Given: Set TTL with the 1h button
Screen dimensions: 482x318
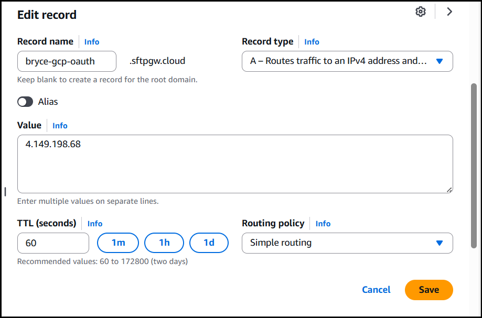Looking at the screenshot, I should (164, 243).
